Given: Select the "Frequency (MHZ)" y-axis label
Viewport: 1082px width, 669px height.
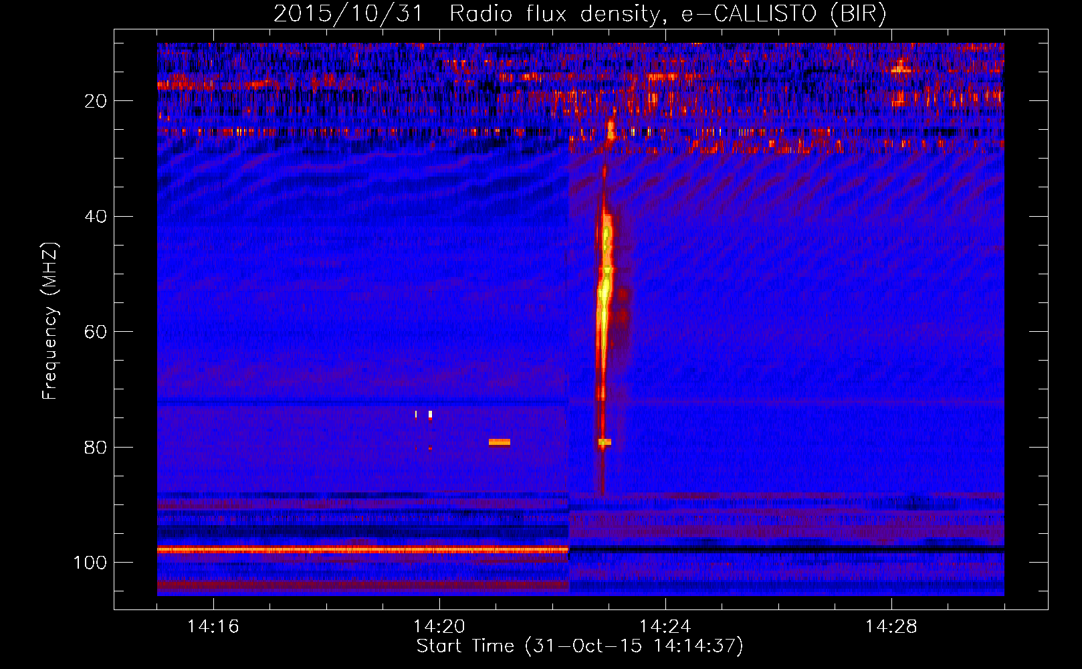Looking at the screenshot, I should (50, 320).
